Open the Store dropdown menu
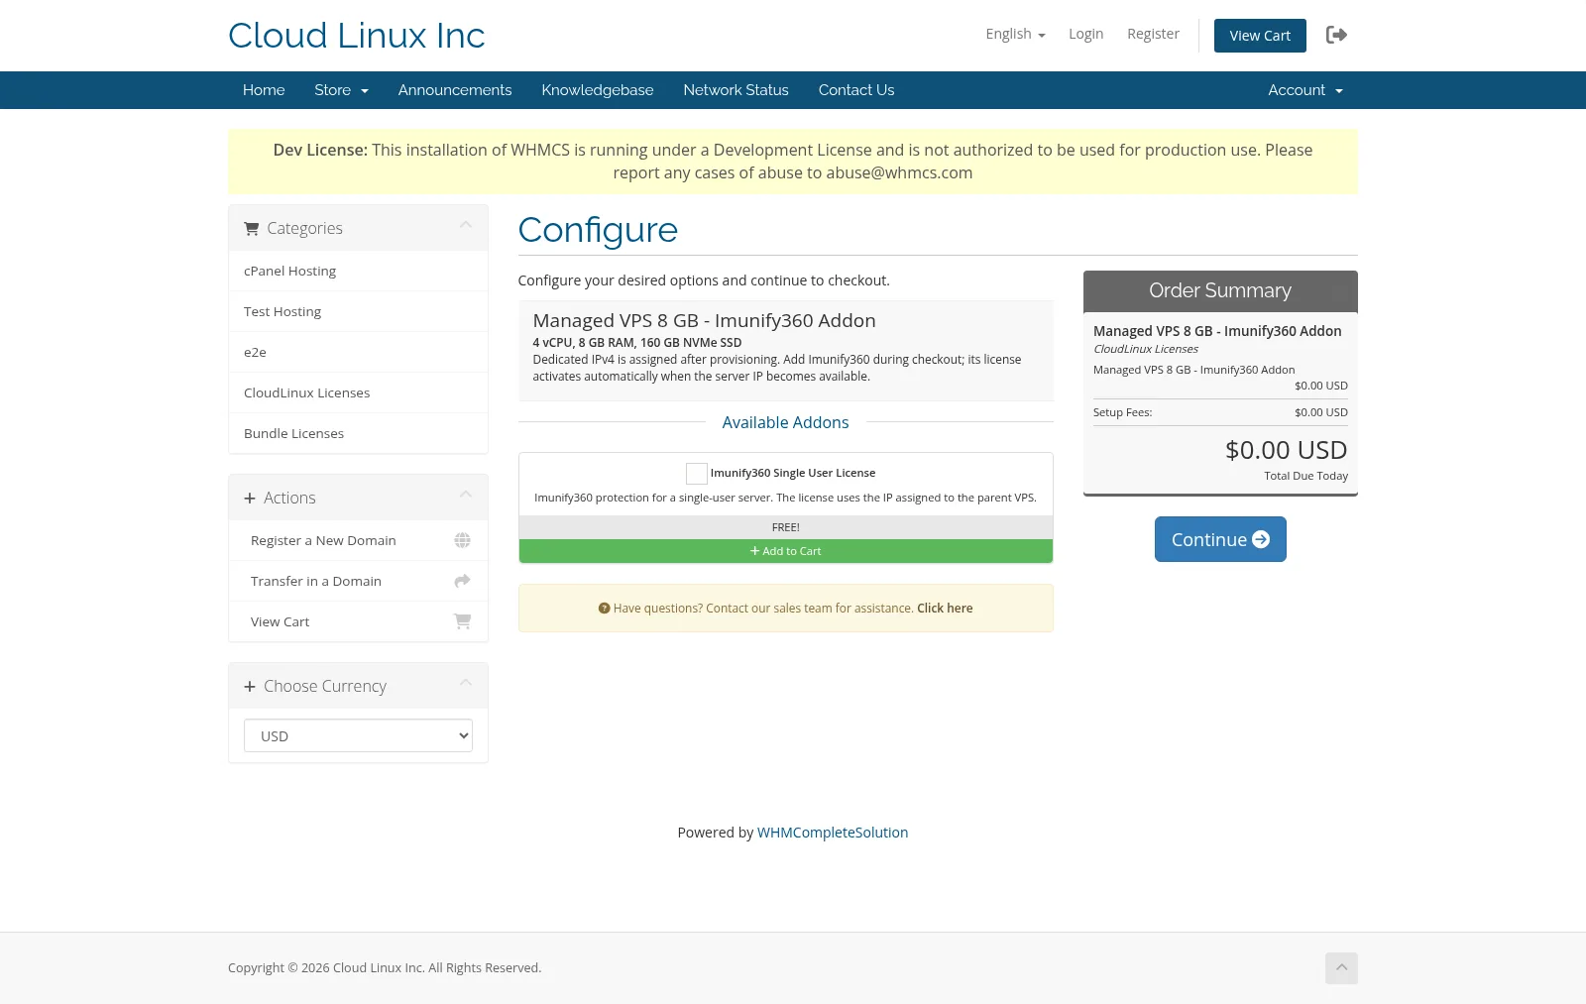 click(x=341, y=90)
